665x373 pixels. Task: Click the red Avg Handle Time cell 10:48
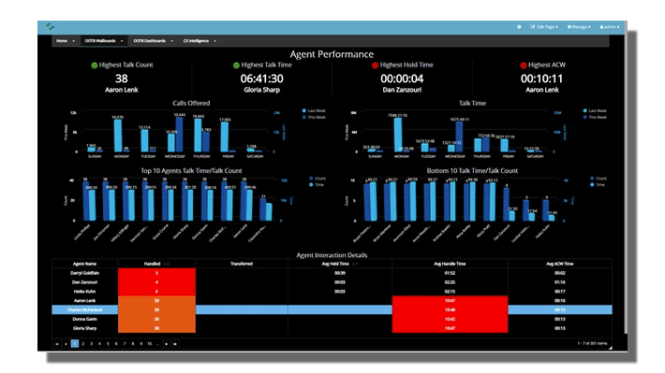click(x=450, y=310)
